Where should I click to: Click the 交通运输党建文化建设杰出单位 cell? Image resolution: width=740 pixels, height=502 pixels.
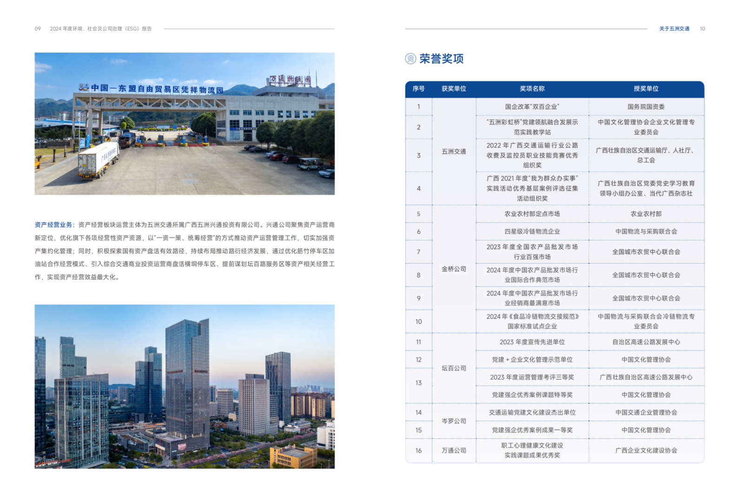532,413
